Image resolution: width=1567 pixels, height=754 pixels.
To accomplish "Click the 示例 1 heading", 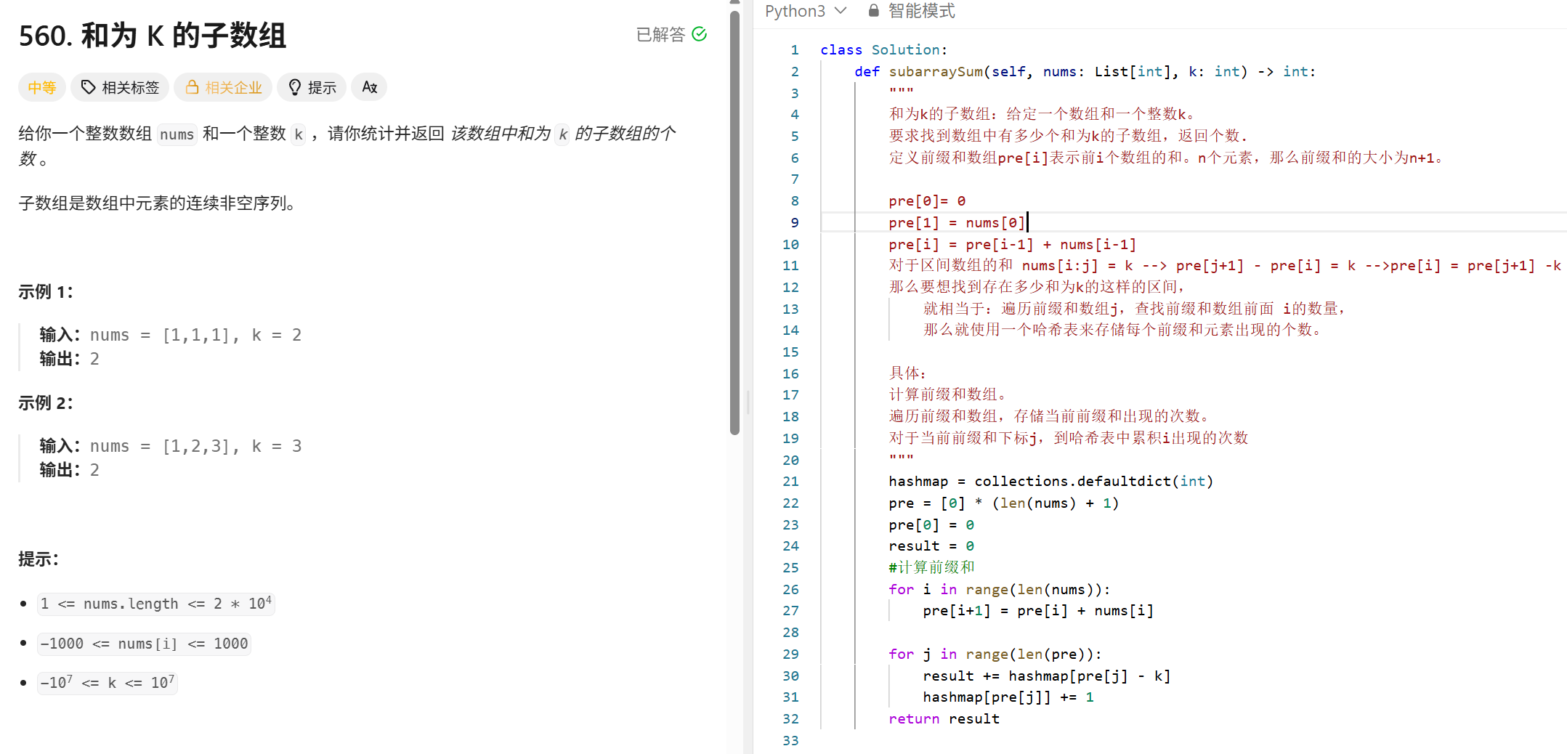I will point(46,292).
